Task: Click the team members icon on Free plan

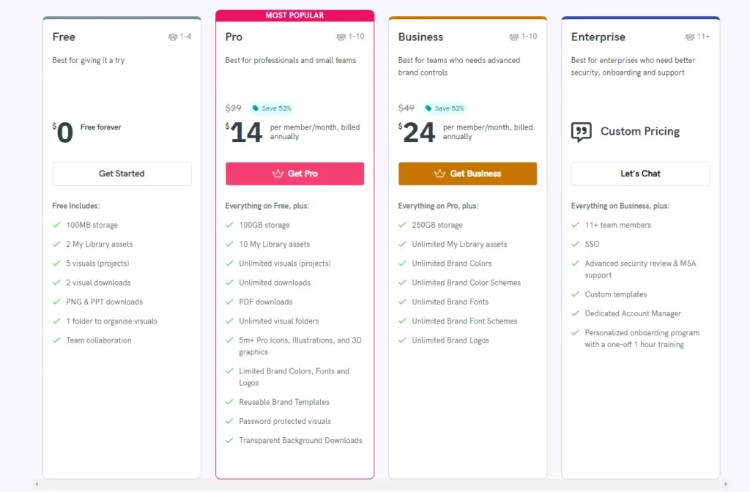Action: (173, 37)
